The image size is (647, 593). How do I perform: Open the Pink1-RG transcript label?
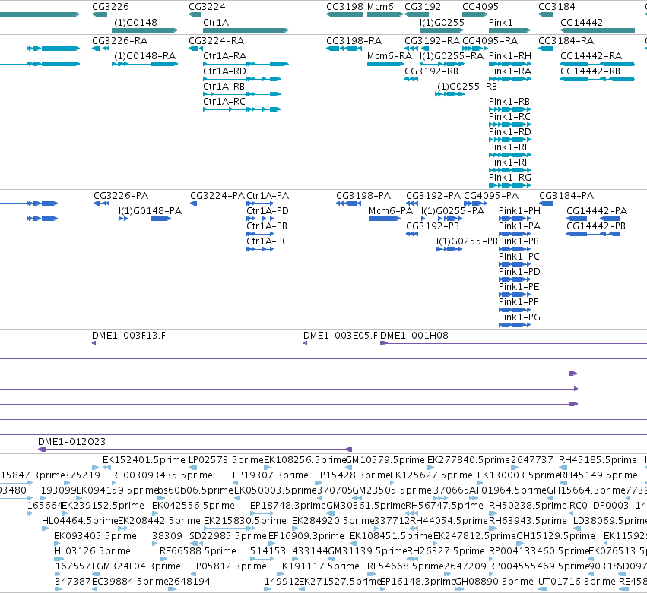pyautogui.click(x=510, y=178)
